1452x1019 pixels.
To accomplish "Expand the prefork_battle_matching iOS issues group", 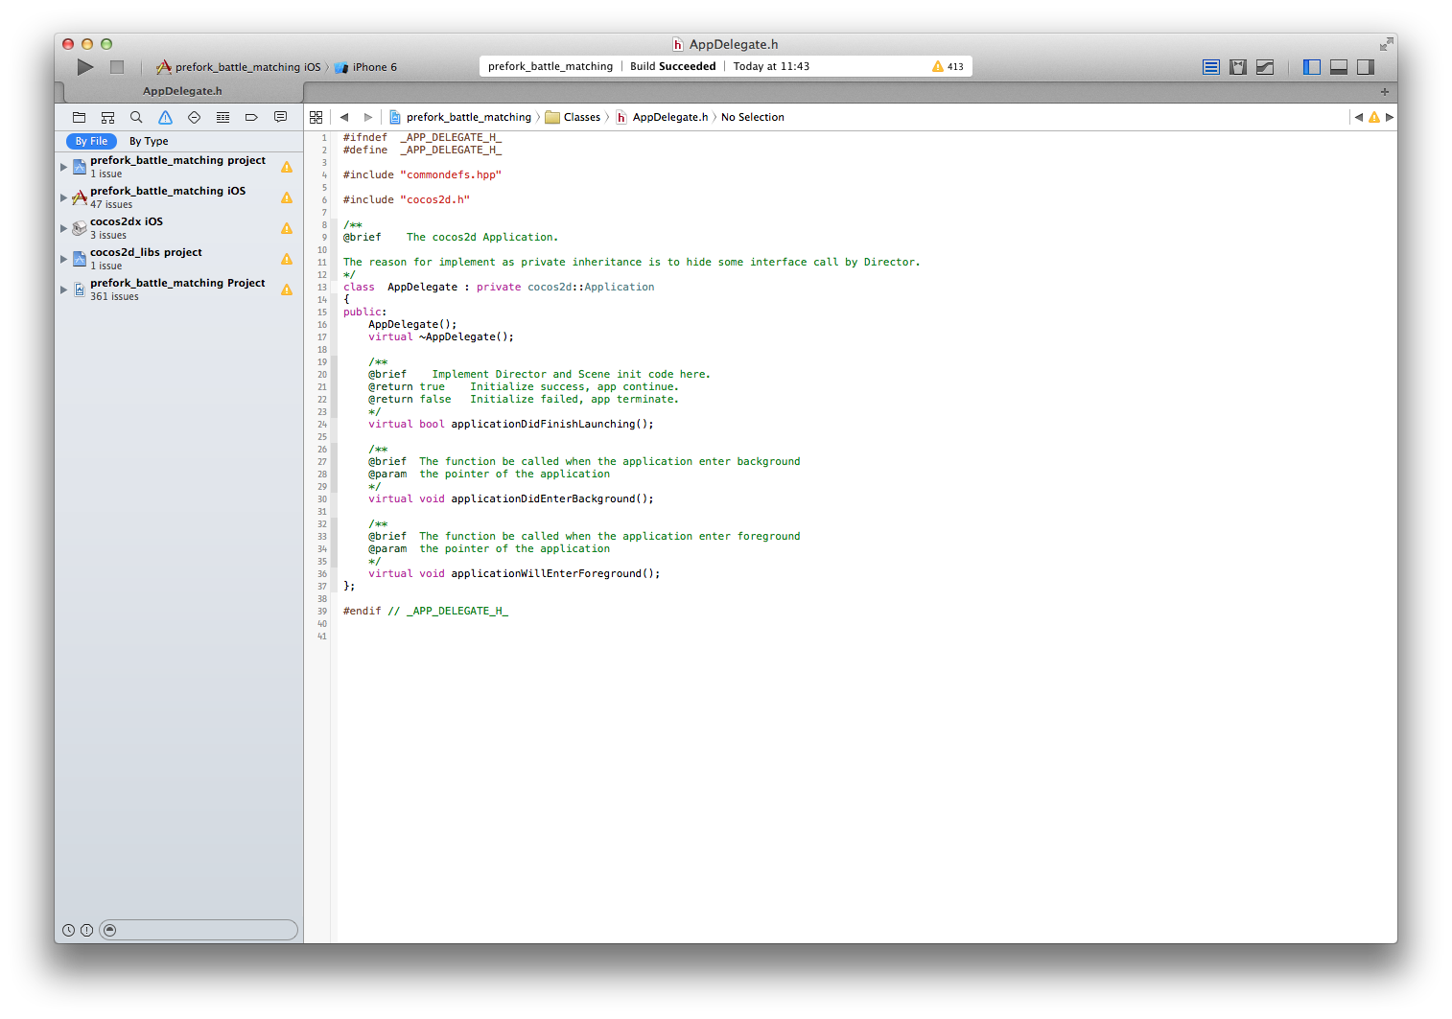I will [64, 197].
